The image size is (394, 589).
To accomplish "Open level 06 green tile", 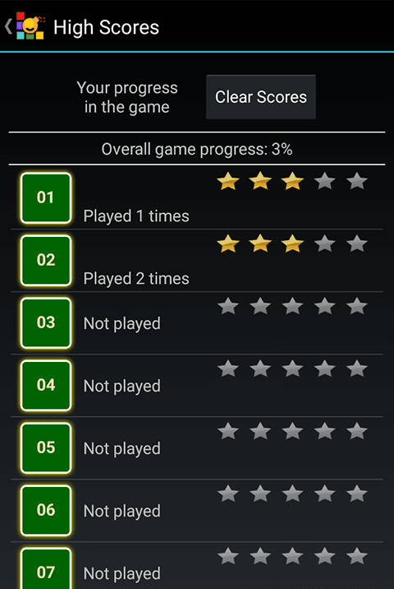I will (x=46, y=510).
